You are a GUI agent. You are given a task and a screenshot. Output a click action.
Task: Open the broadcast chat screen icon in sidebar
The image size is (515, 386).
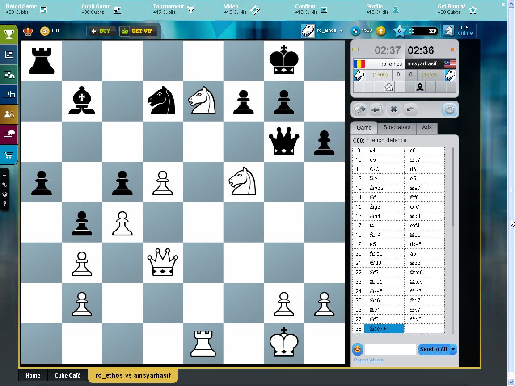pyautogui.click(x=9, y=134)
